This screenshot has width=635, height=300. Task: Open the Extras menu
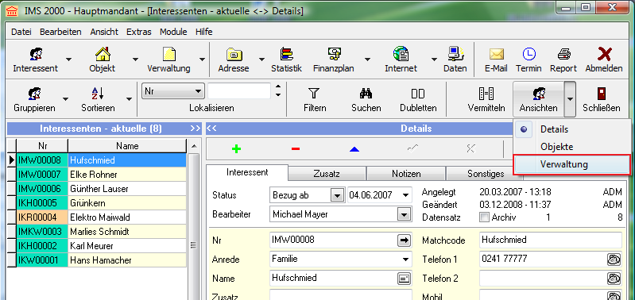point(138,32)
